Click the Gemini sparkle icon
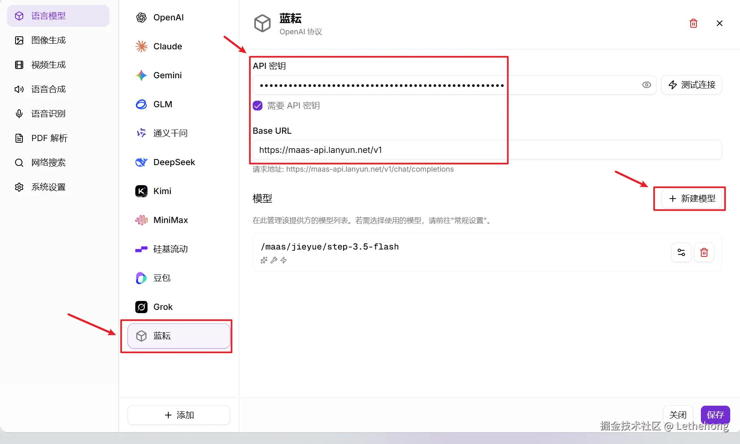 (141, 75)
